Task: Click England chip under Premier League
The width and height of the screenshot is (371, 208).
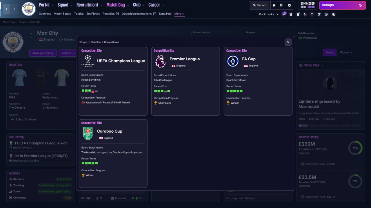Action: click(x=179, y=66)
